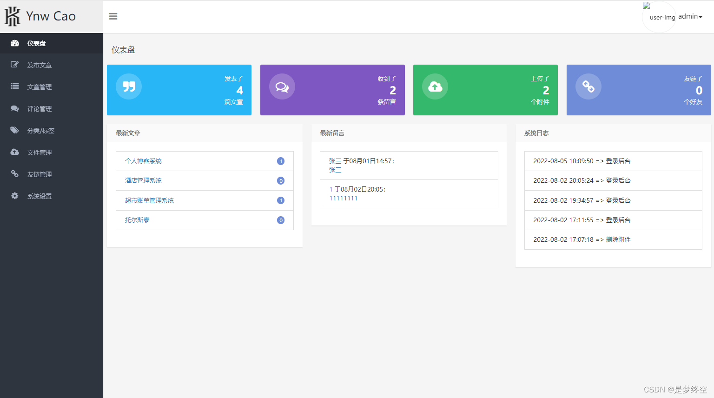This screenshot has height=398, width=714.
Task: Open the 发布文章 menu item
Action: [51, 65]
